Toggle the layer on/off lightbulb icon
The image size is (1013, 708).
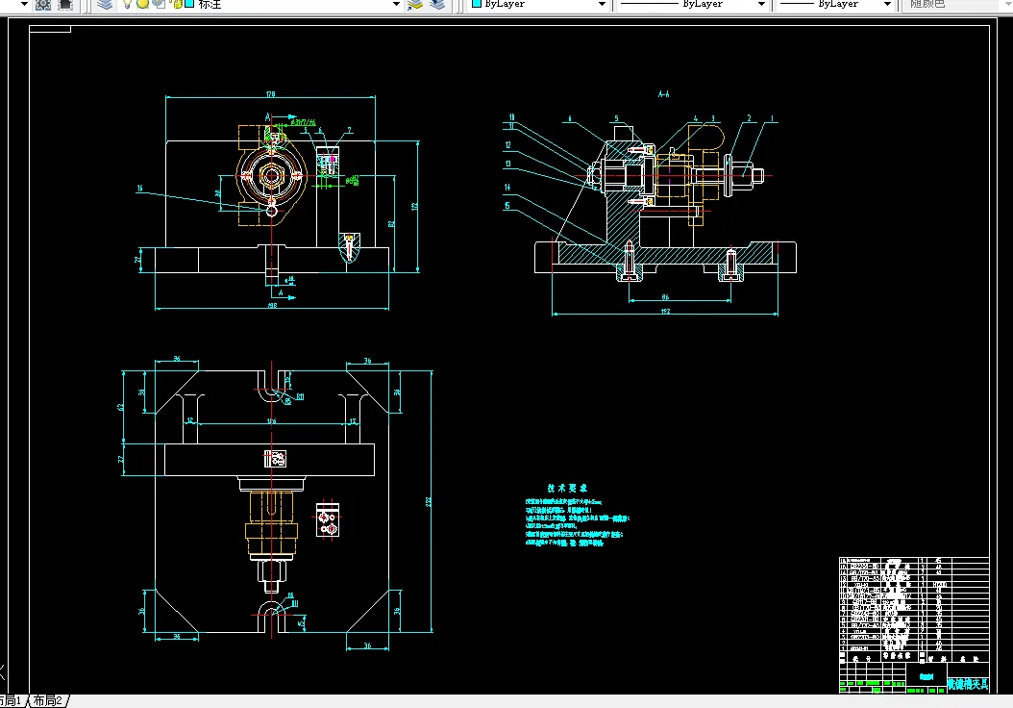[127, 4]
